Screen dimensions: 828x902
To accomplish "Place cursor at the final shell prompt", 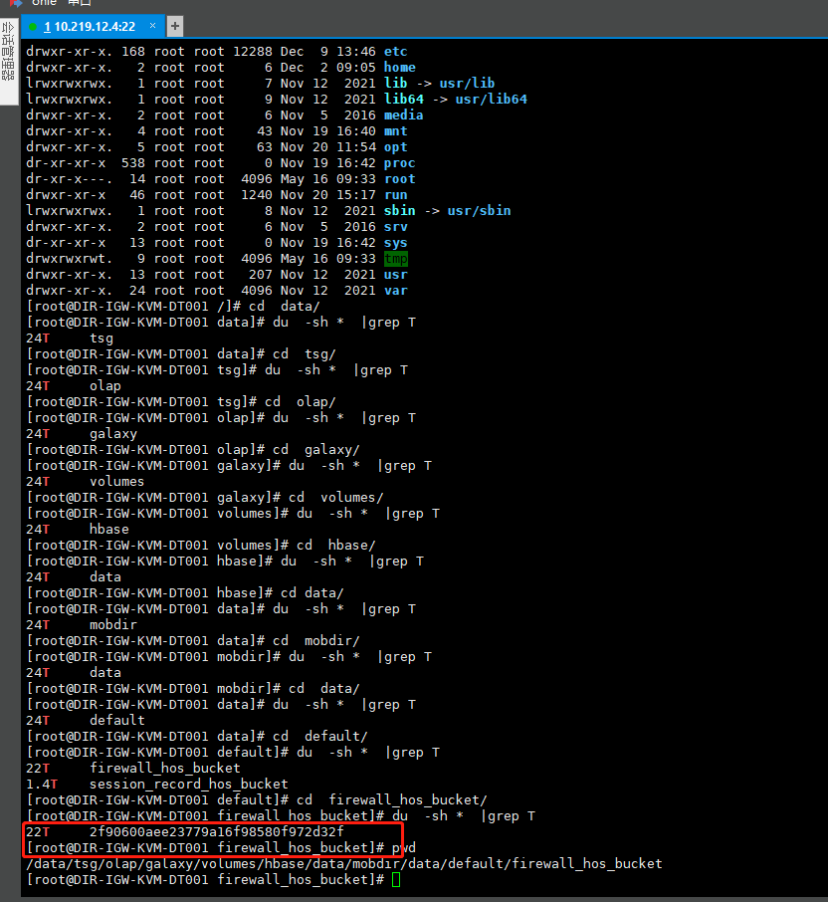I will [x=396, y=880].
